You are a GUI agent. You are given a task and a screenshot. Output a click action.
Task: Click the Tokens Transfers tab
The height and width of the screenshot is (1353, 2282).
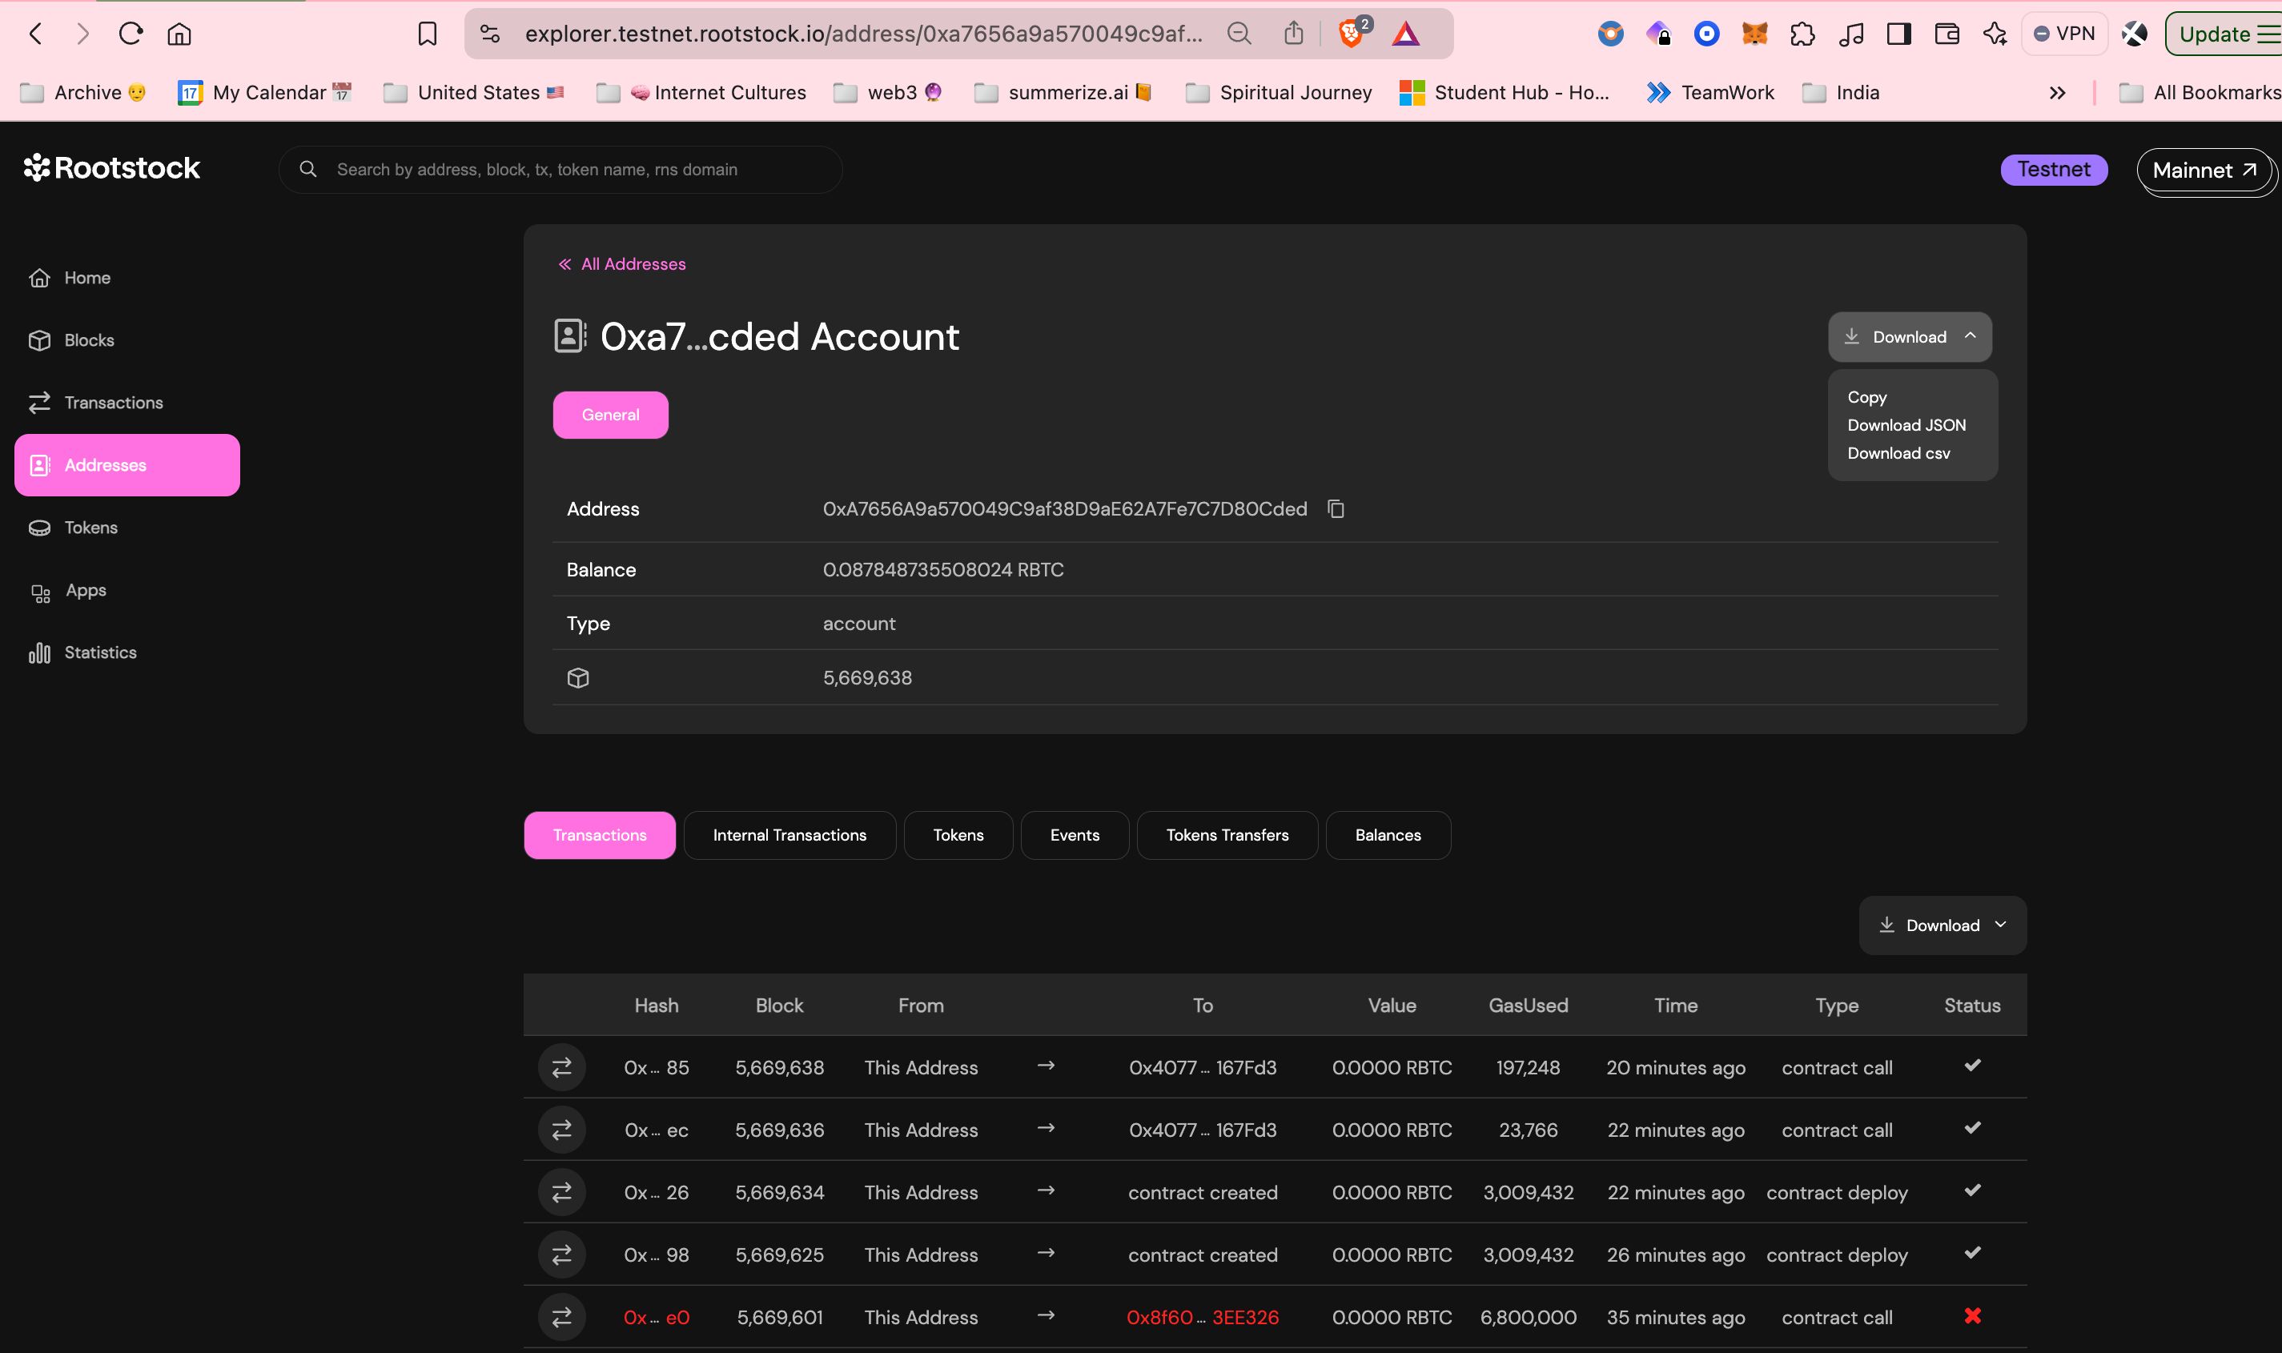point(1227,834)
